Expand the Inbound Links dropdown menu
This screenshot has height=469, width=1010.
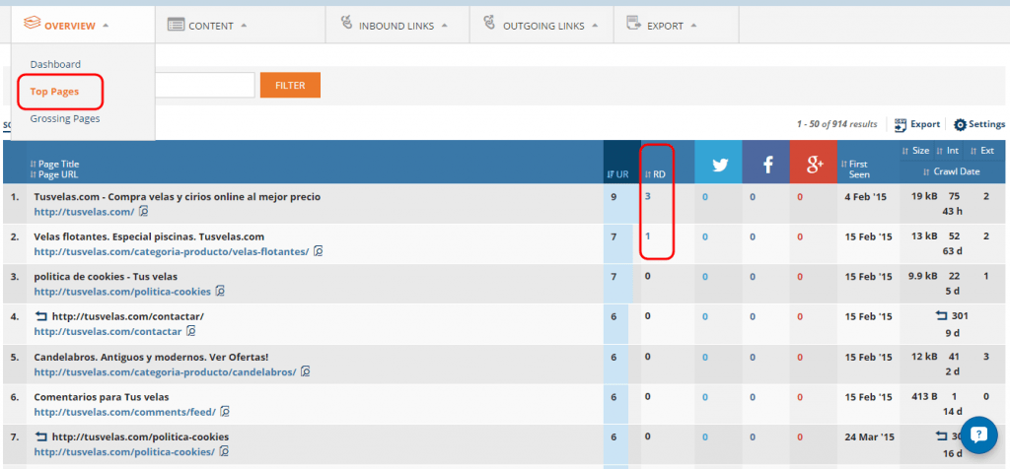coord(393,26)
